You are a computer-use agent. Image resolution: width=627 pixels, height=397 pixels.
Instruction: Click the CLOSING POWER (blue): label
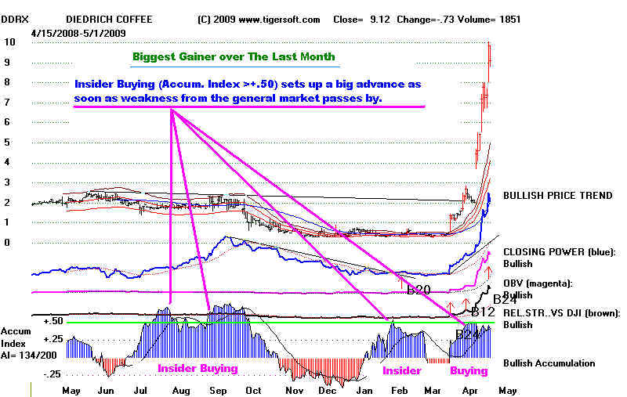click(559, 252)
